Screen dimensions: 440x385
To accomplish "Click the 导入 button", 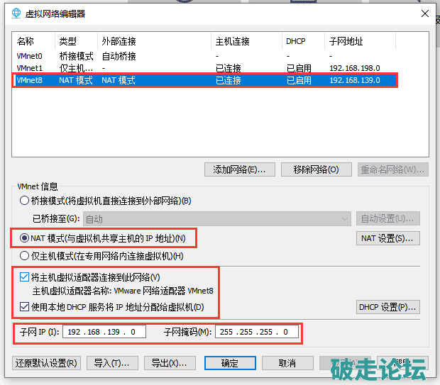I will click(112, 363).
